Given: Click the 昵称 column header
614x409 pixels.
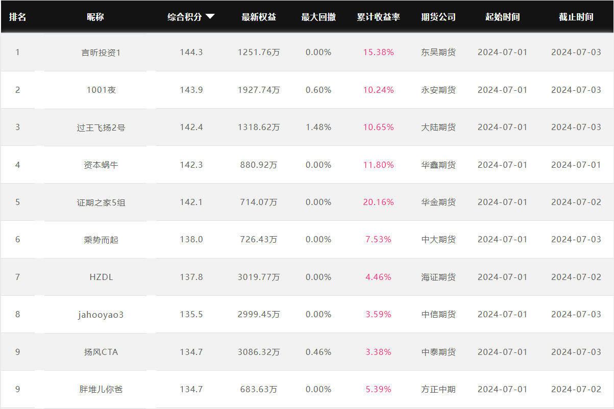Looking at the screenshot, I should click(95, 17).
